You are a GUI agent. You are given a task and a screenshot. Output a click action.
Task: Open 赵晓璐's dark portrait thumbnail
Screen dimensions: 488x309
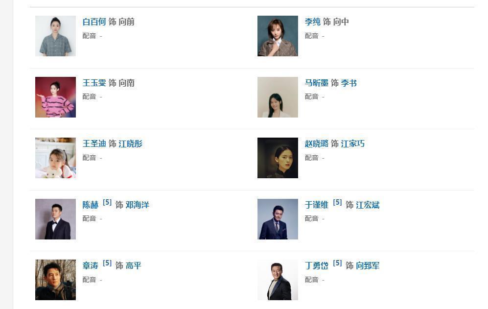pyautogui.click(x=278, y=158)
